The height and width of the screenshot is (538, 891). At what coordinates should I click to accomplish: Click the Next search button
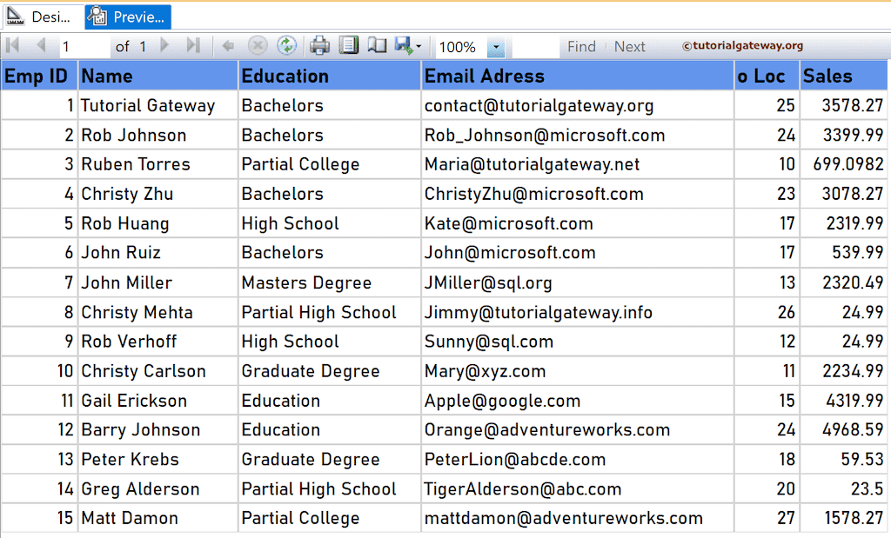coord(629,46)
